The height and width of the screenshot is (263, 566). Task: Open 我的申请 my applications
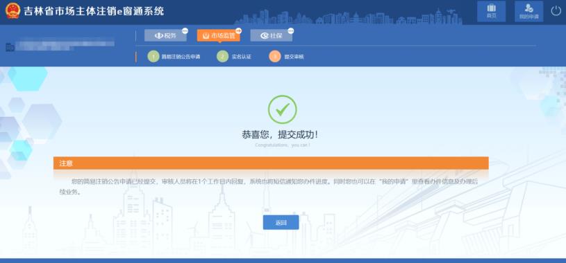pyautogui.click(x=528, y=11)
